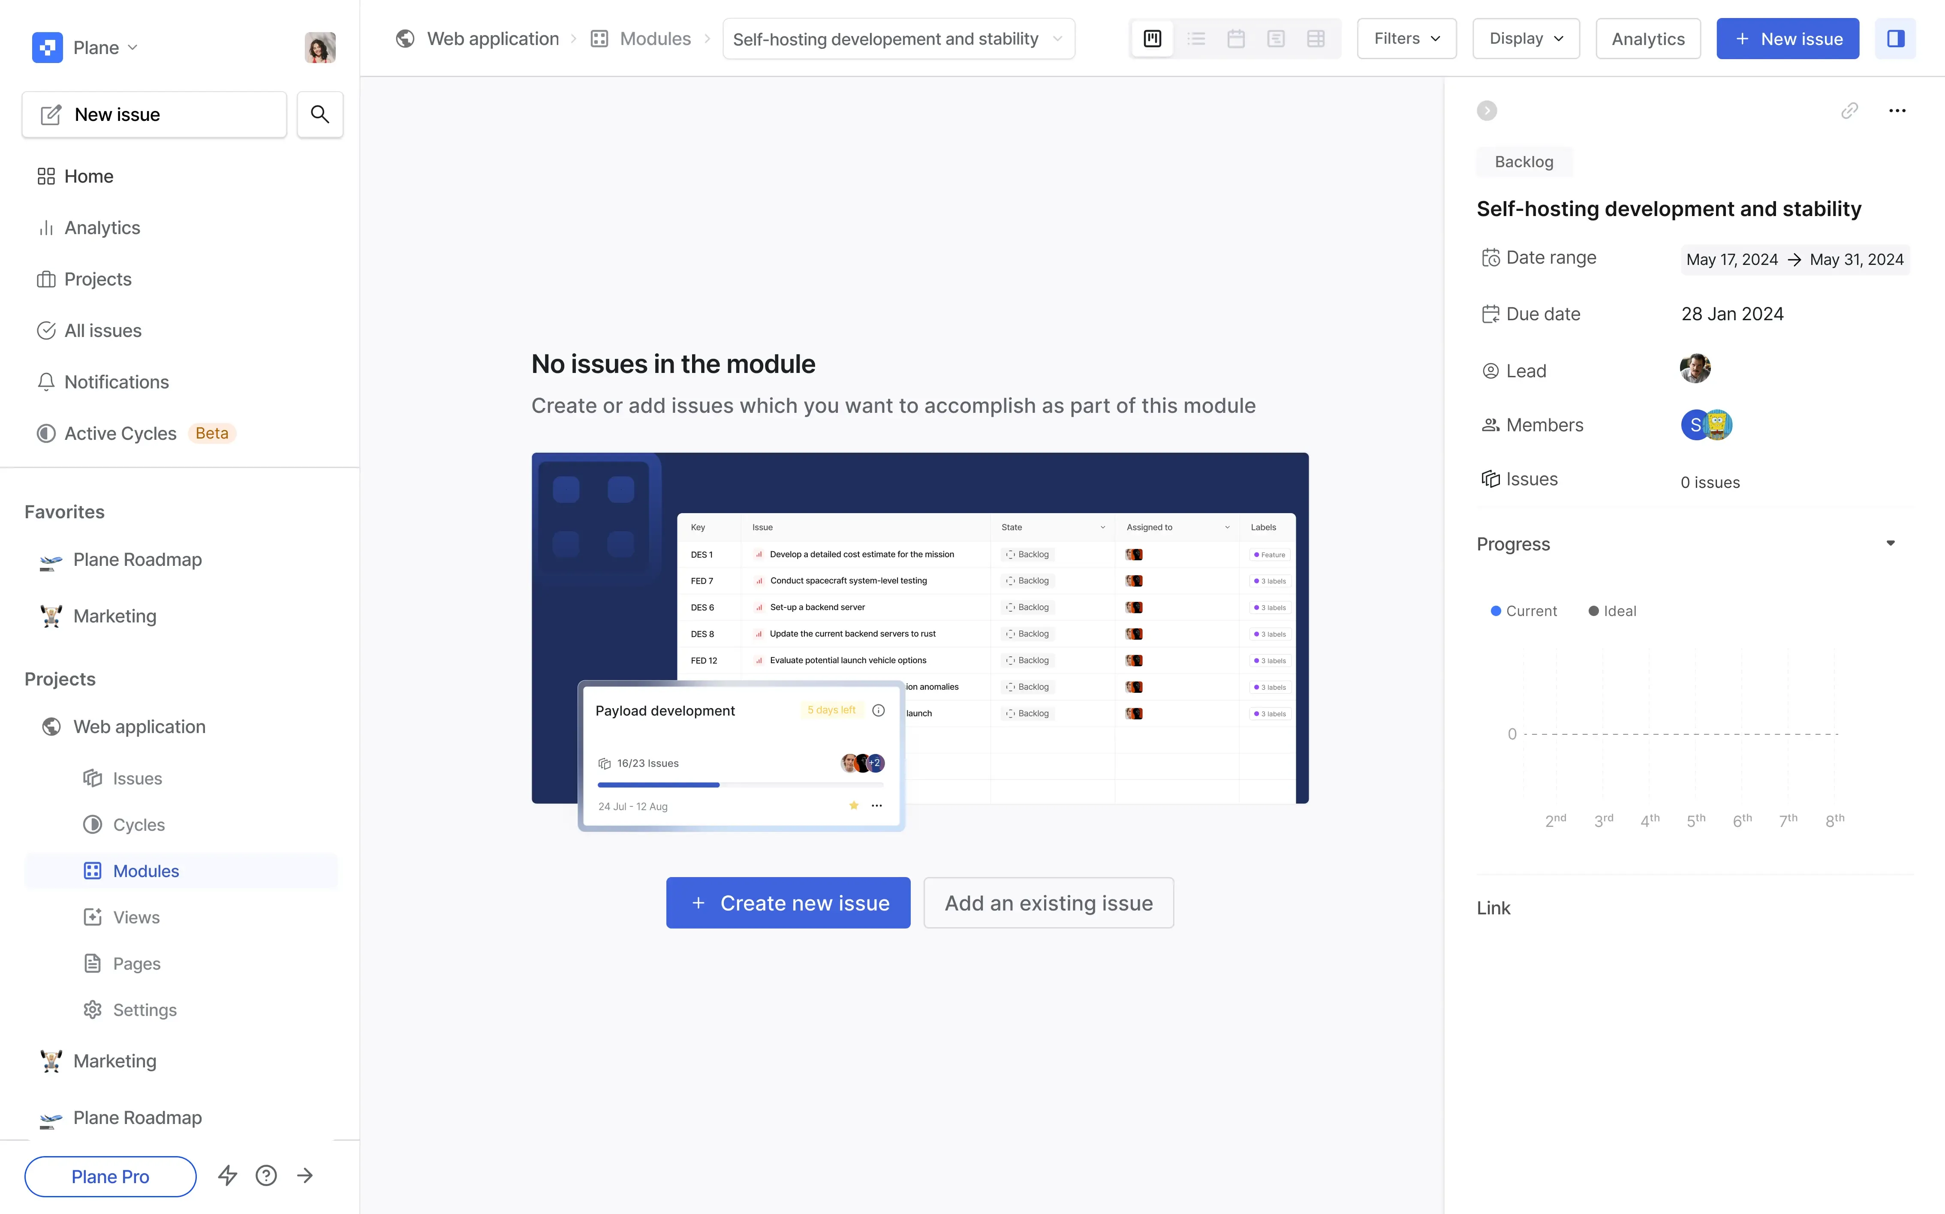1945x1214 pixels.
Task: Switch to the spreadsheet layout view
Action: (1316, 39)
